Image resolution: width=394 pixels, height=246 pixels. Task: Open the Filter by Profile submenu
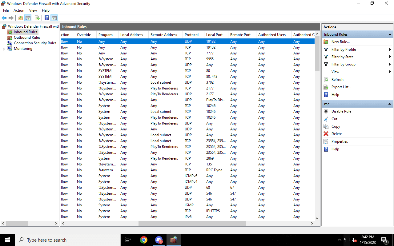[344, 50]
